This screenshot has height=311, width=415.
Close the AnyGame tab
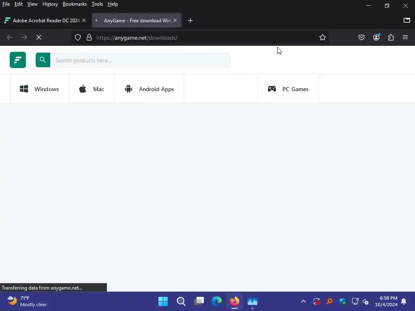[175, 20]
